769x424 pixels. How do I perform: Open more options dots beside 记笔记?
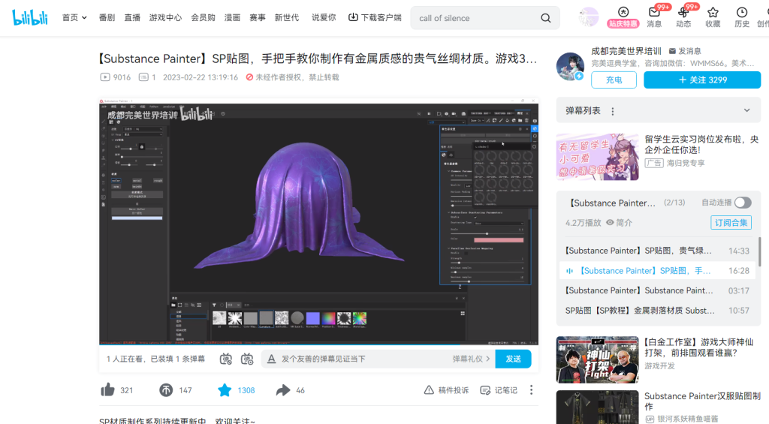pyautogui.click(x=531, y=390)
